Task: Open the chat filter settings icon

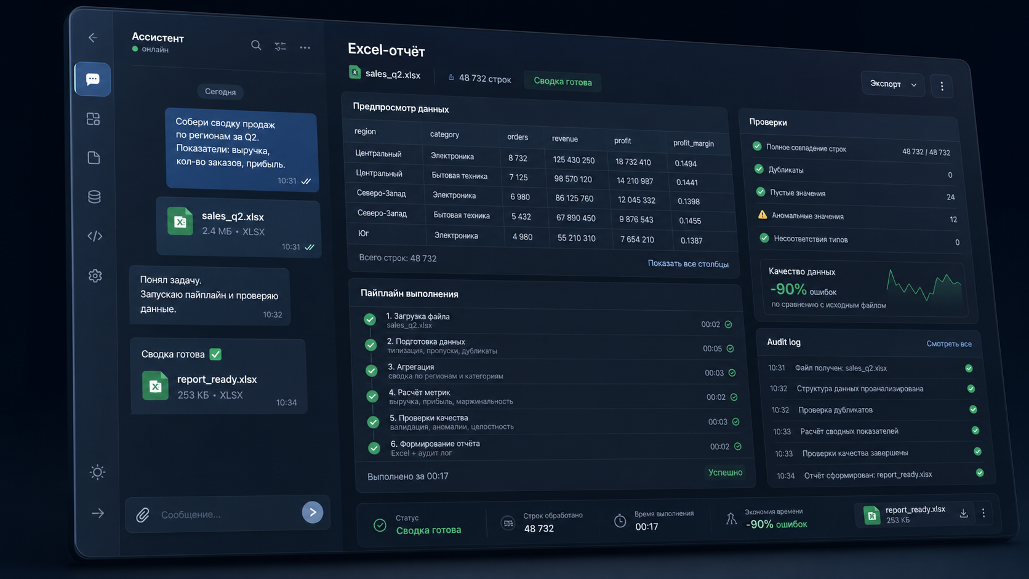Action: [281, 46]
